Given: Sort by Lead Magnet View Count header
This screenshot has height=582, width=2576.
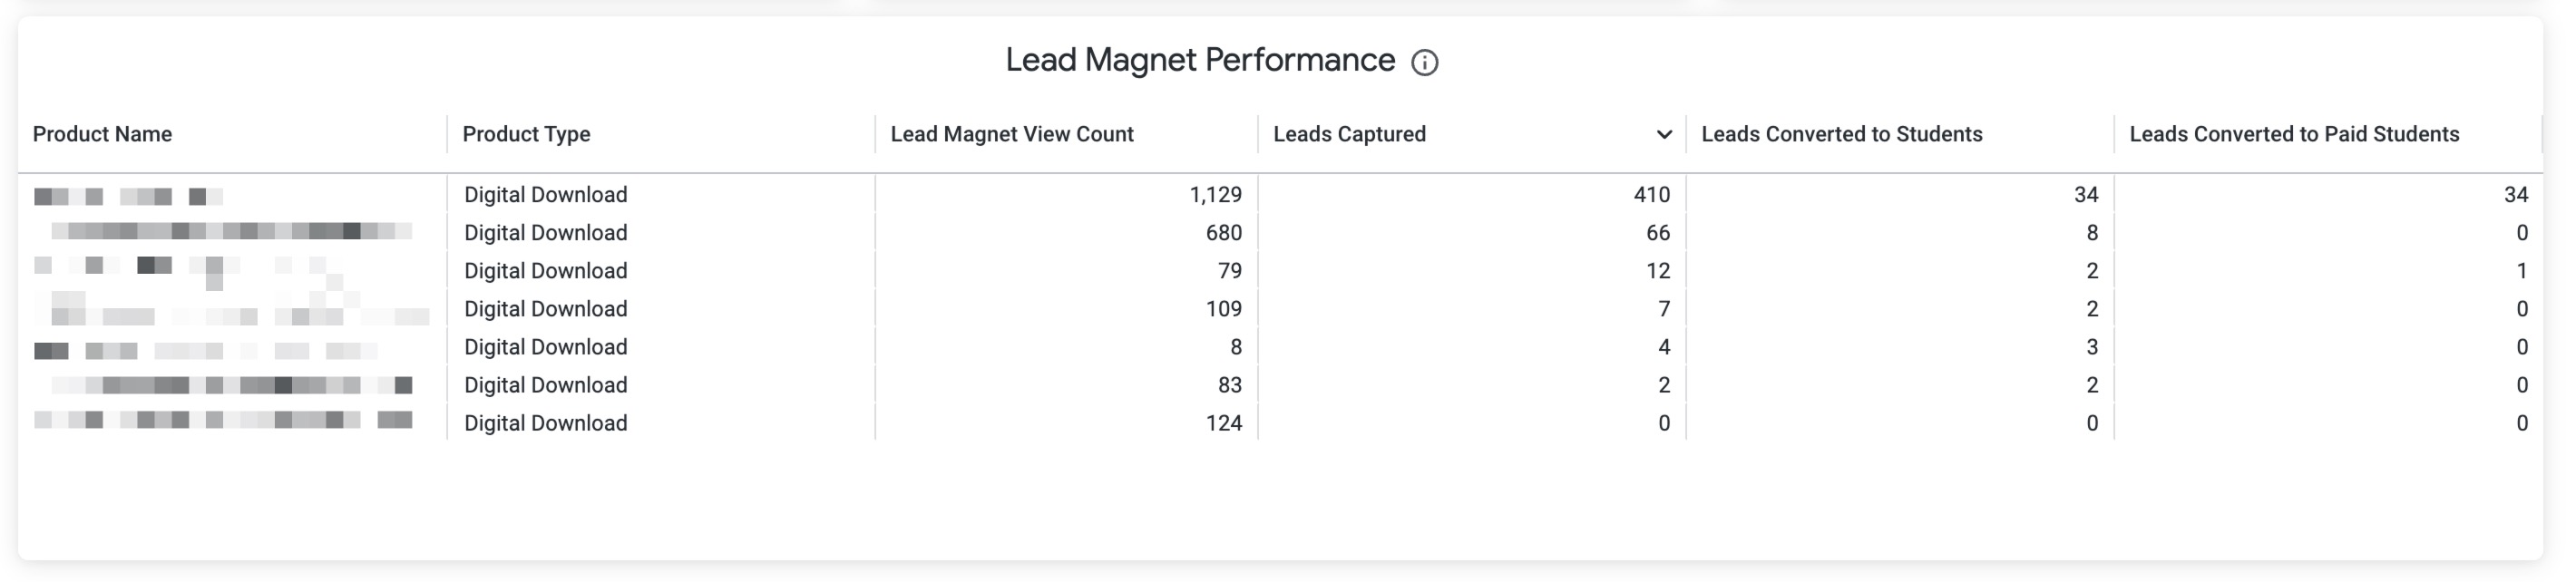Looking at the screenshot, I should [x=1012, y=134].
